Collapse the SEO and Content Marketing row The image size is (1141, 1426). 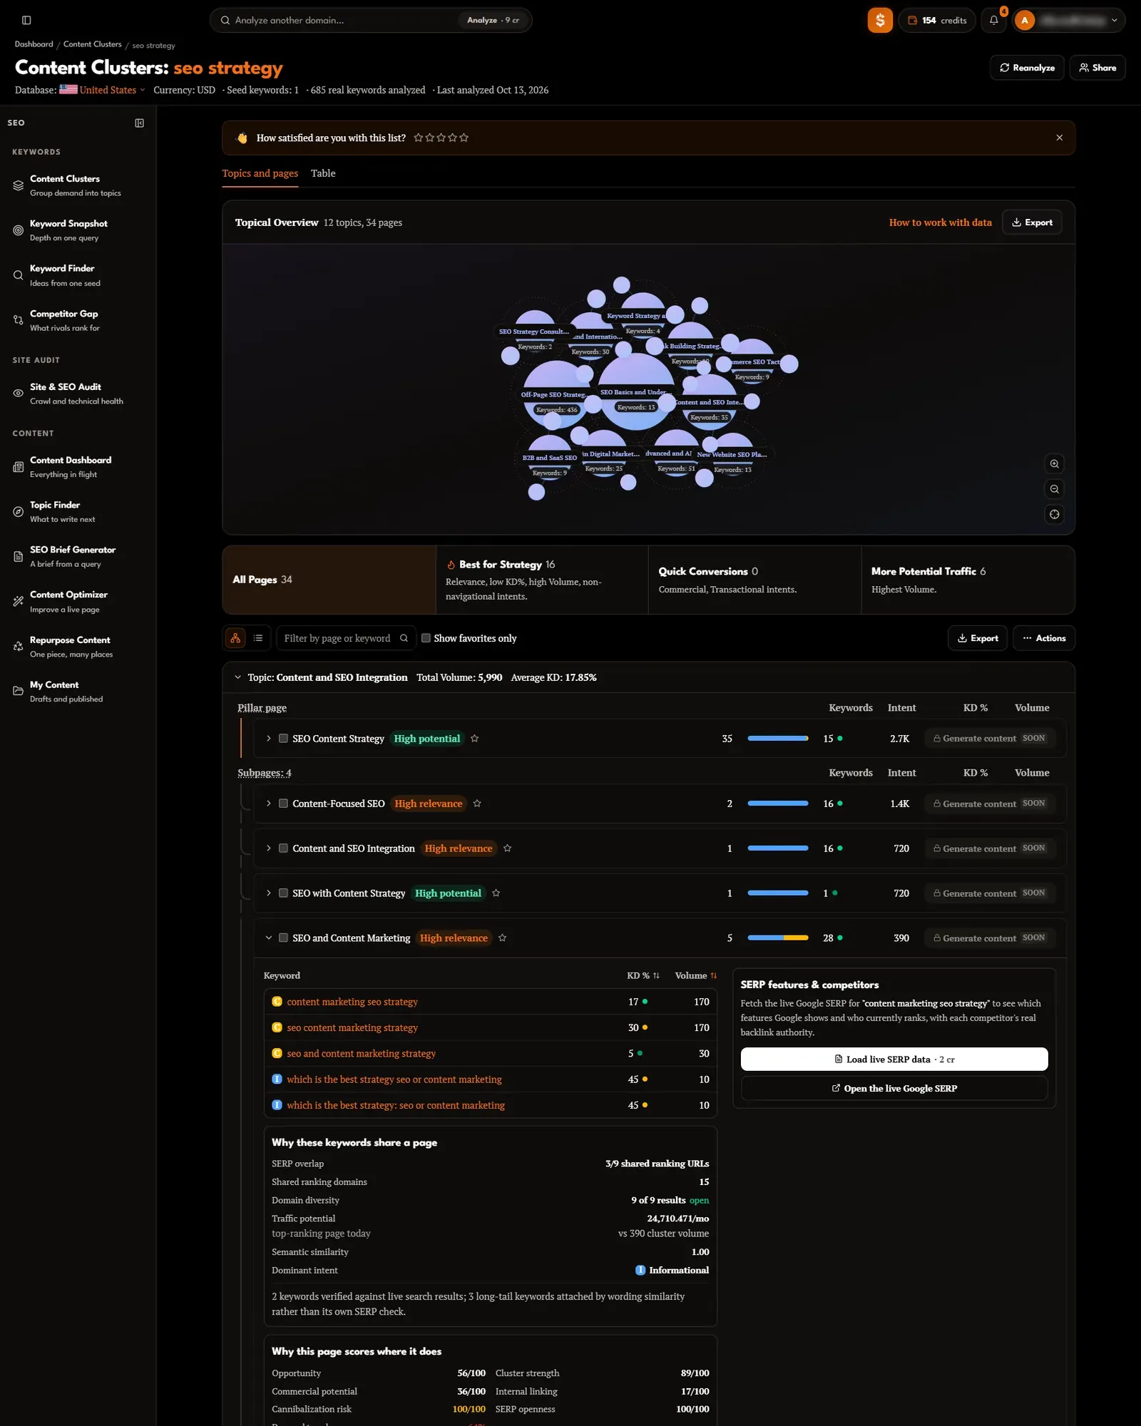[268, 938]
